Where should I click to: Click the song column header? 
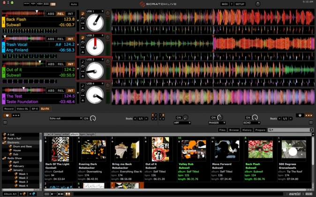click(x=58, y=134)
